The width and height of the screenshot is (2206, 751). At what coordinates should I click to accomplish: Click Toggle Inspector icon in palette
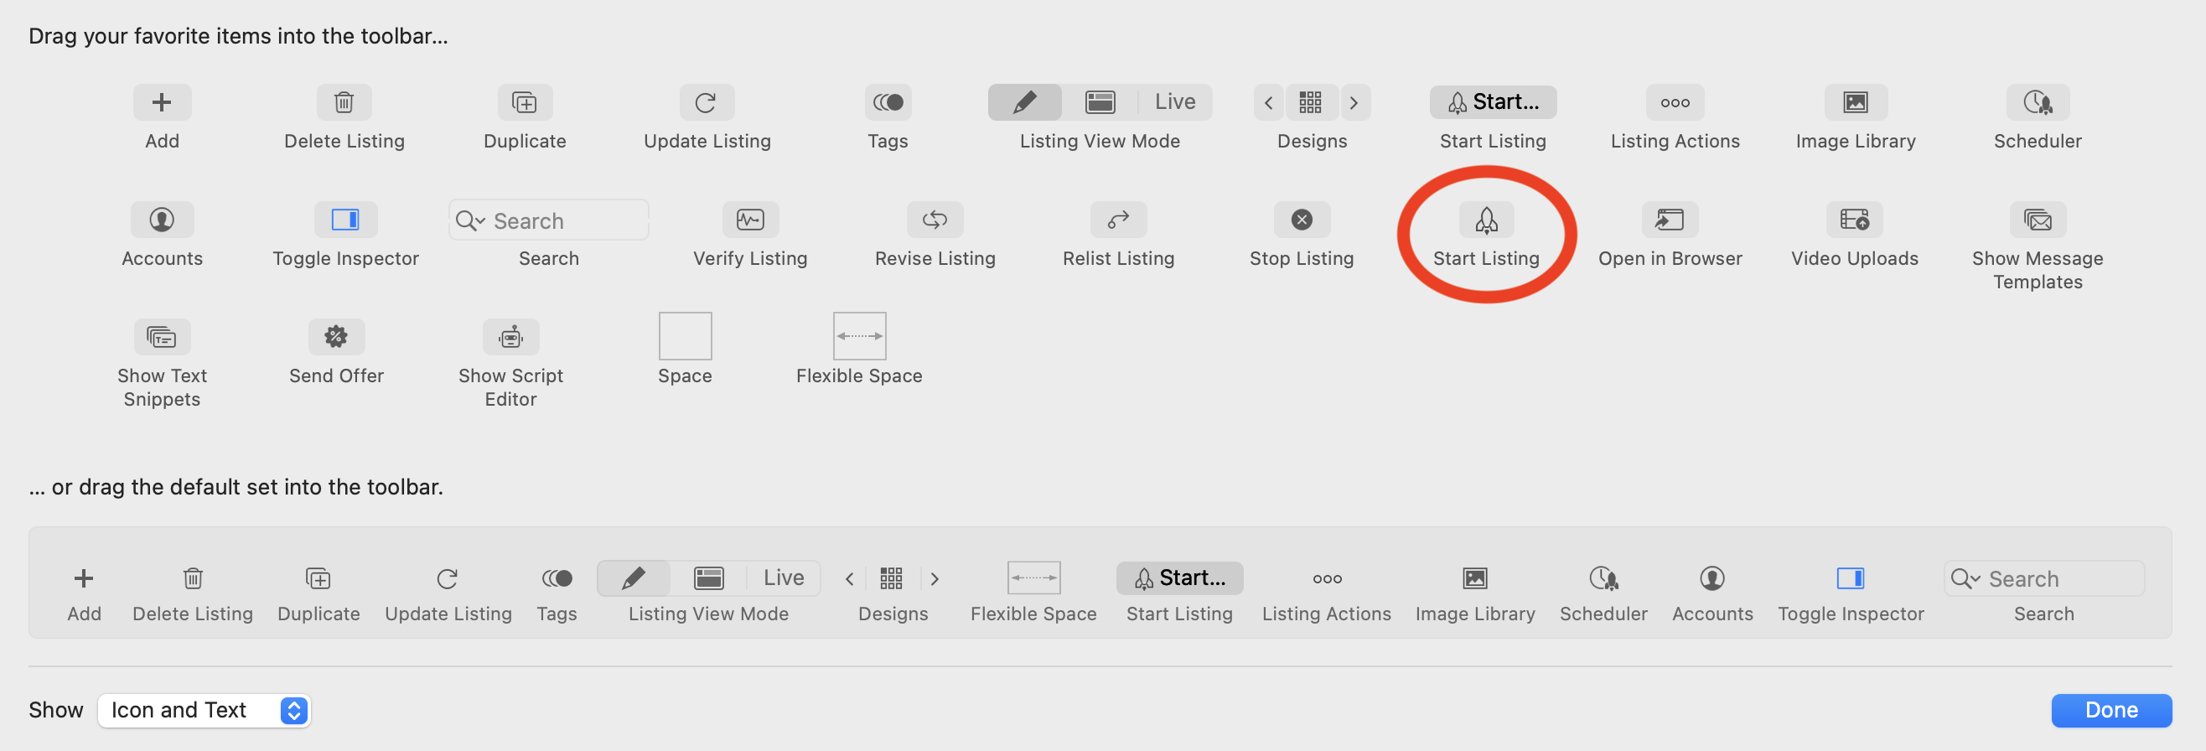coord(345,220)
